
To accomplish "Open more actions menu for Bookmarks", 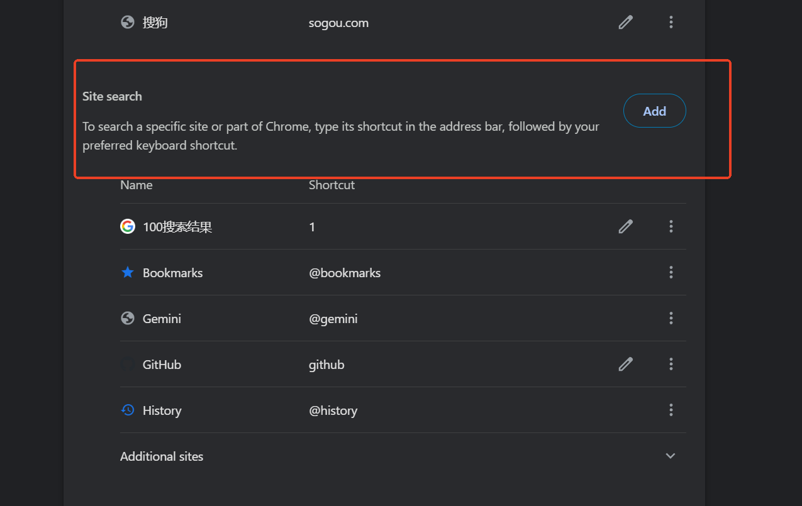I will pos(671,272).
